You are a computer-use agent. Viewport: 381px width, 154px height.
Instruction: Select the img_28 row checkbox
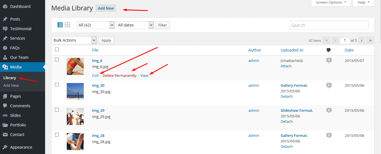[57, 135]
